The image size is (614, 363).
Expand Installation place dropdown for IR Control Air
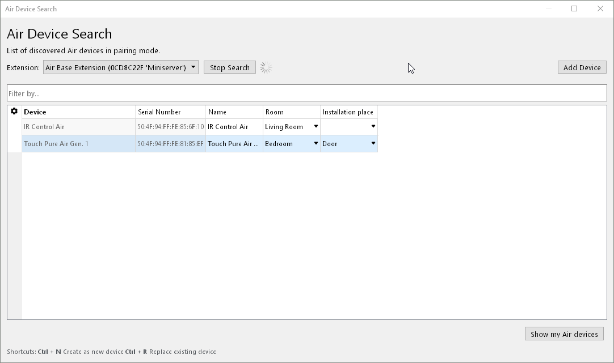373,126
